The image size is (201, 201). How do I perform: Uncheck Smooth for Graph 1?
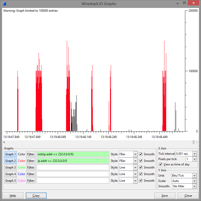click(141, 154)
